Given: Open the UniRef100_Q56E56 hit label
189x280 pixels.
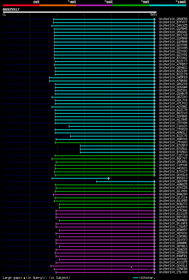Looking at the screenshot, I should 173,19.
